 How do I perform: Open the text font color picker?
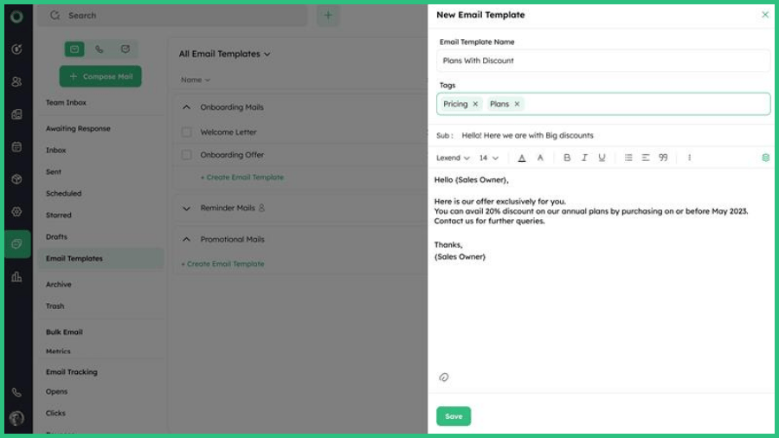pos(522,158)
